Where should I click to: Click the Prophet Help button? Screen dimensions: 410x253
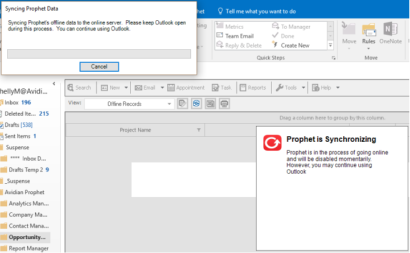(x=322, y=88)
